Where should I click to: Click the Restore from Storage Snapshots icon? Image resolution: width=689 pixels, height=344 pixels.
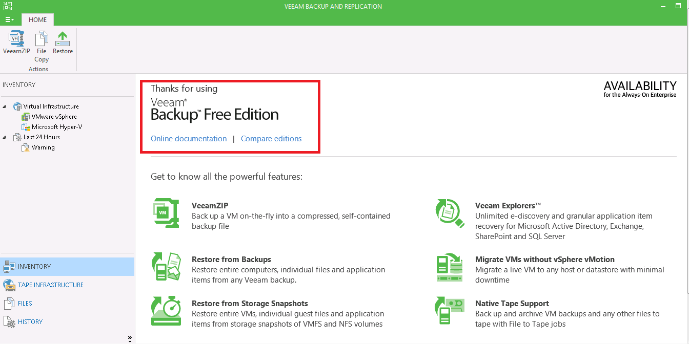[x=166, y=311]
